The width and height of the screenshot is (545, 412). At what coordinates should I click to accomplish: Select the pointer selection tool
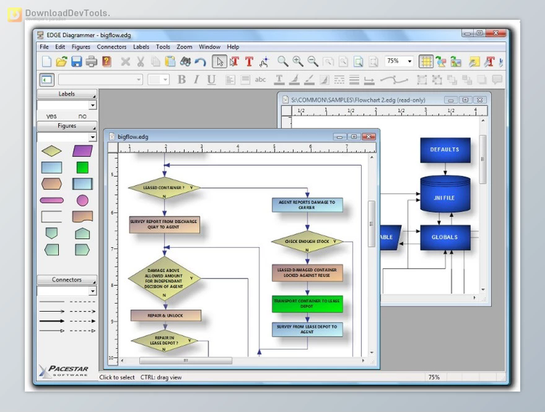click(219, 62)
